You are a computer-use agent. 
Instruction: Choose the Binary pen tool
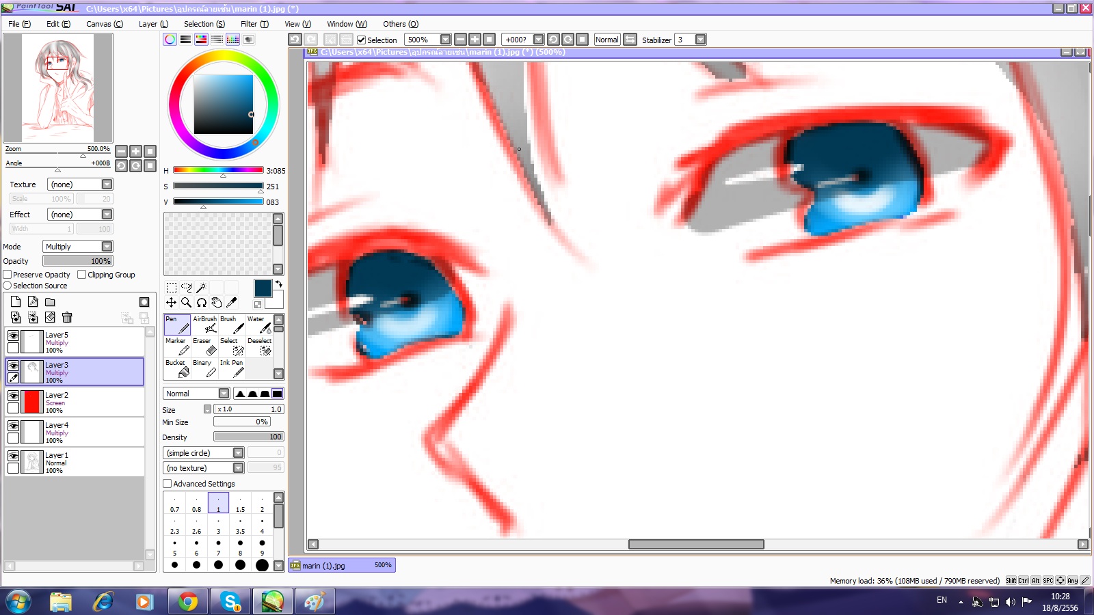click(204, 368)
